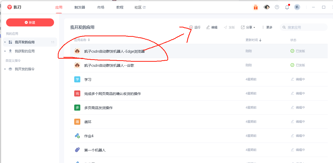
Task: Expand 我开发的指令 tree arrow
Action: point(5,69)
